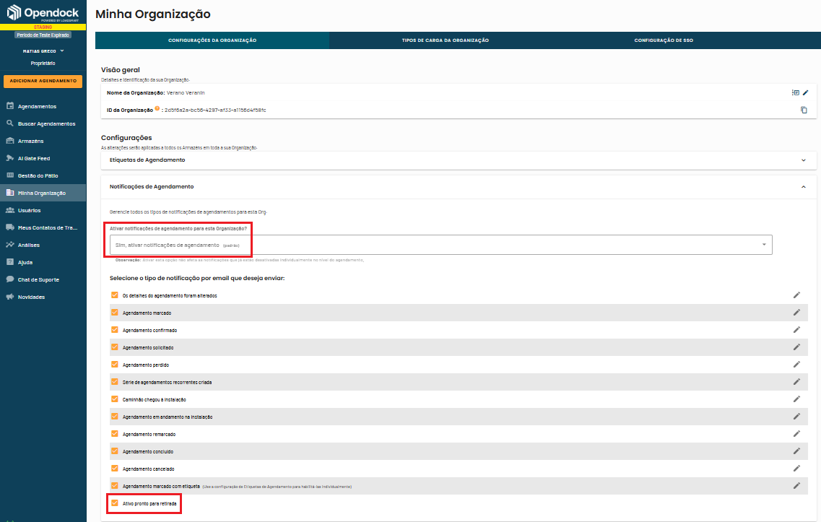Toggle 'Série de agendamentos recorrentes criada' checkbox
The image size is (821, 522).
(x=115, y=382)
